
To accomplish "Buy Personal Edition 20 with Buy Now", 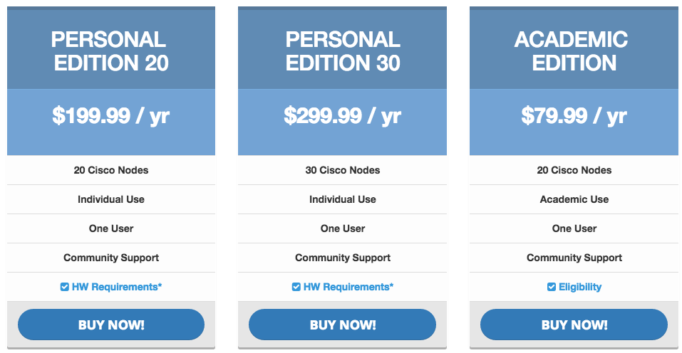I will pos(111,325).
